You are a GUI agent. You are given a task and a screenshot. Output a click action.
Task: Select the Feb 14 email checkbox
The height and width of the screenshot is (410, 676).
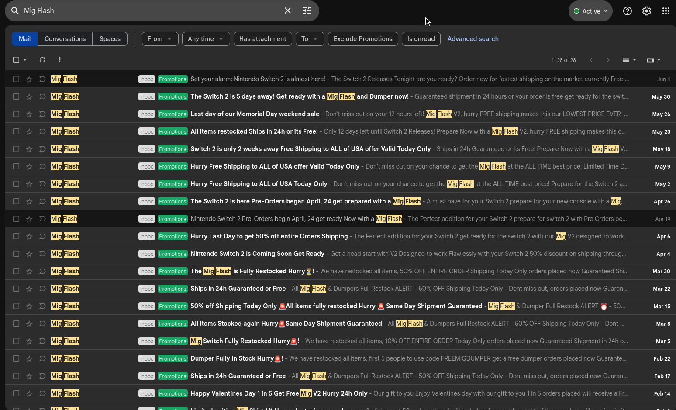(16, 393)
